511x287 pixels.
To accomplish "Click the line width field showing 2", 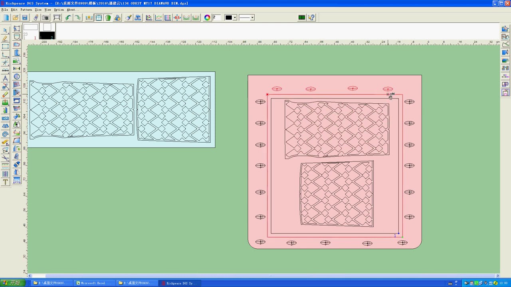I will (x=217, y=18).
